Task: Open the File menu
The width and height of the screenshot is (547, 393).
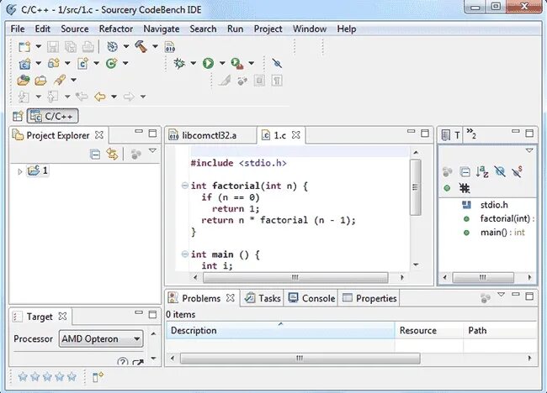Action: [18, 29]
